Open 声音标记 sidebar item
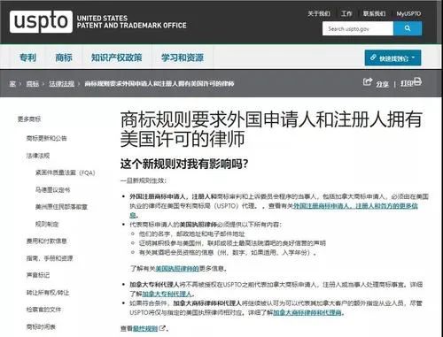 (x=38, y=275)
